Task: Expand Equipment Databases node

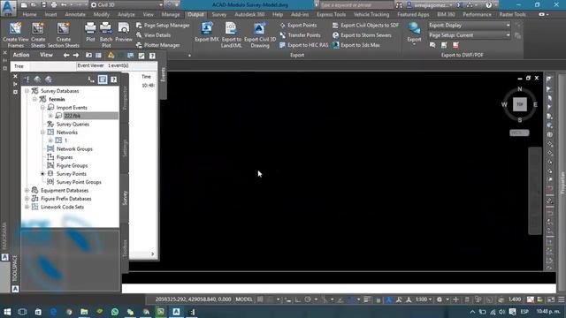Action: coord(27,191)
